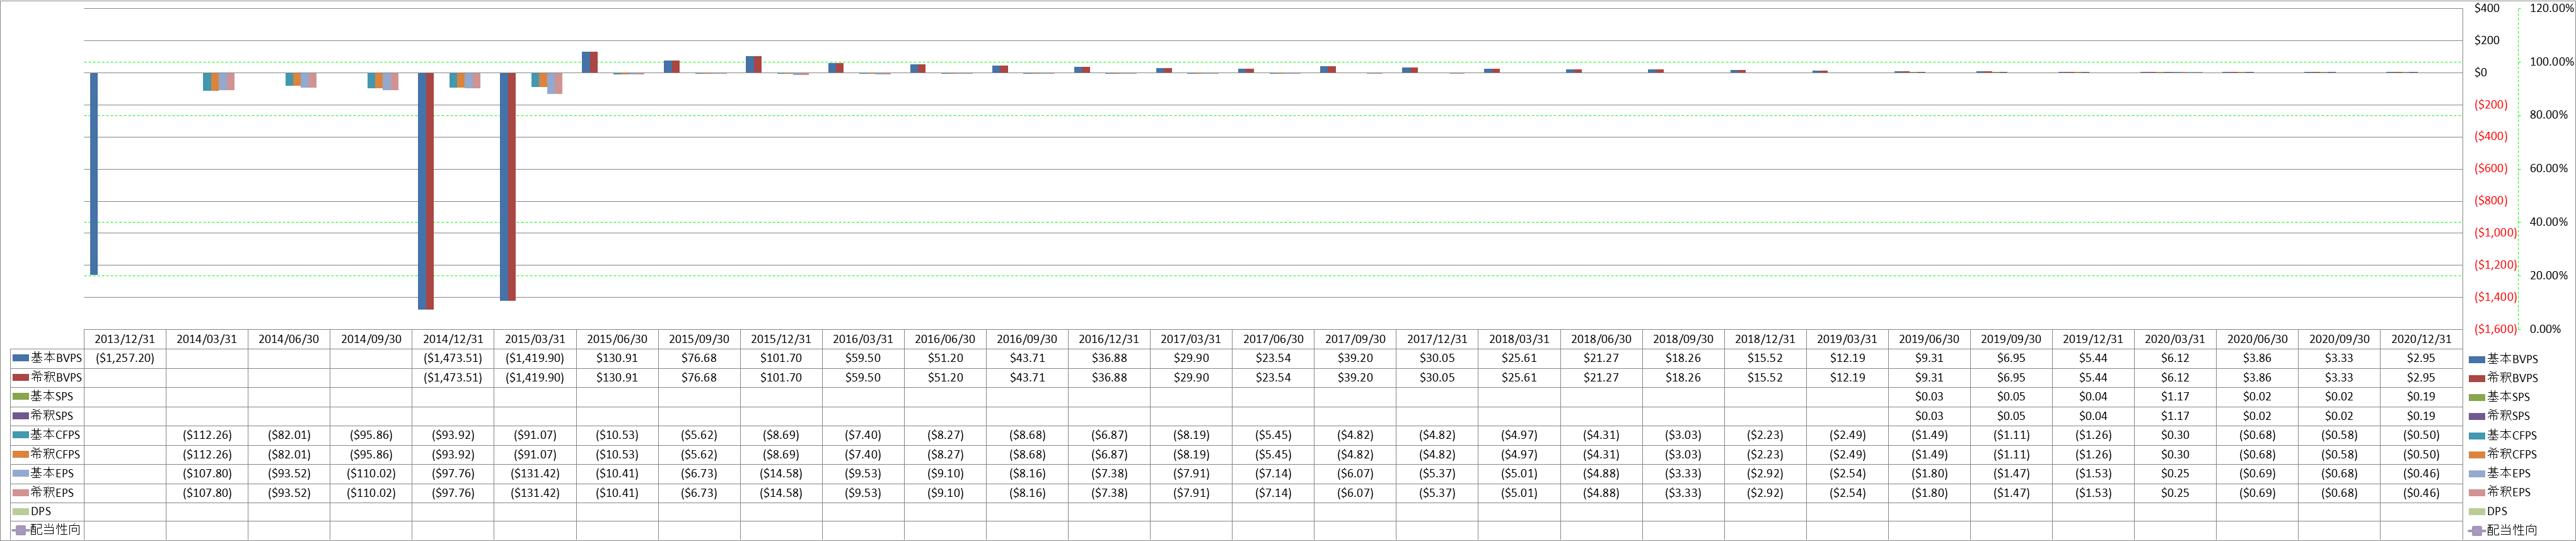The height and width of the screenshot is (541, 2576).
Task: Select 基本CFPS cell $0.30 for 2020/03/31
Action: point(2175,435)
